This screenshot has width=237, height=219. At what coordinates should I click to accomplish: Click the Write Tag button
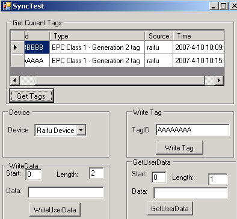179,147
